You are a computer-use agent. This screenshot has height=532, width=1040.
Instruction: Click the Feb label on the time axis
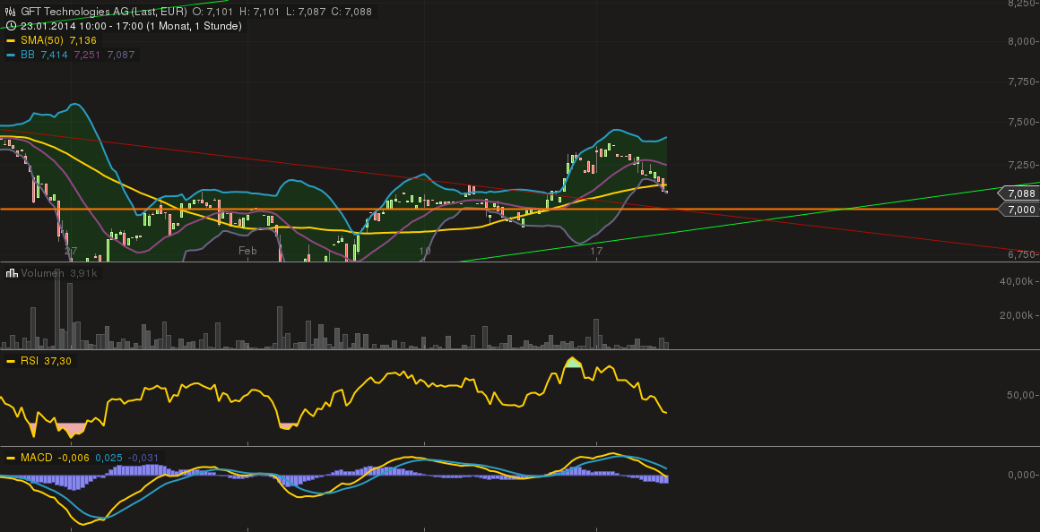(247, 251)
